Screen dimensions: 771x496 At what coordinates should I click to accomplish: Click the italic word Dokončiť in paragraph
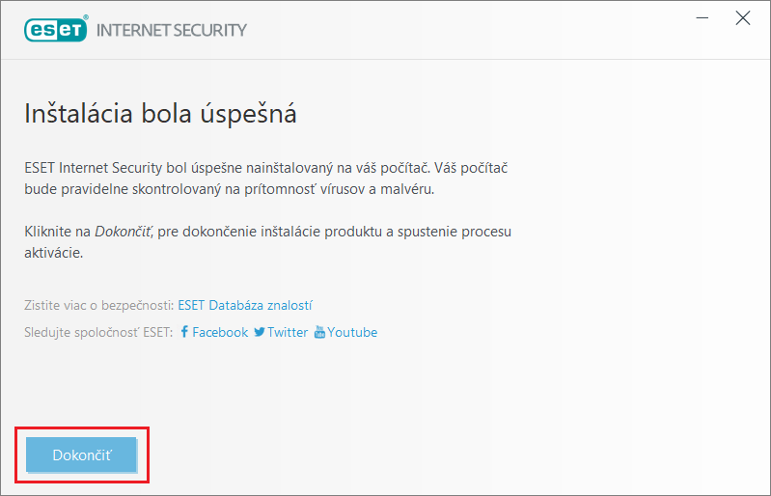122,233
